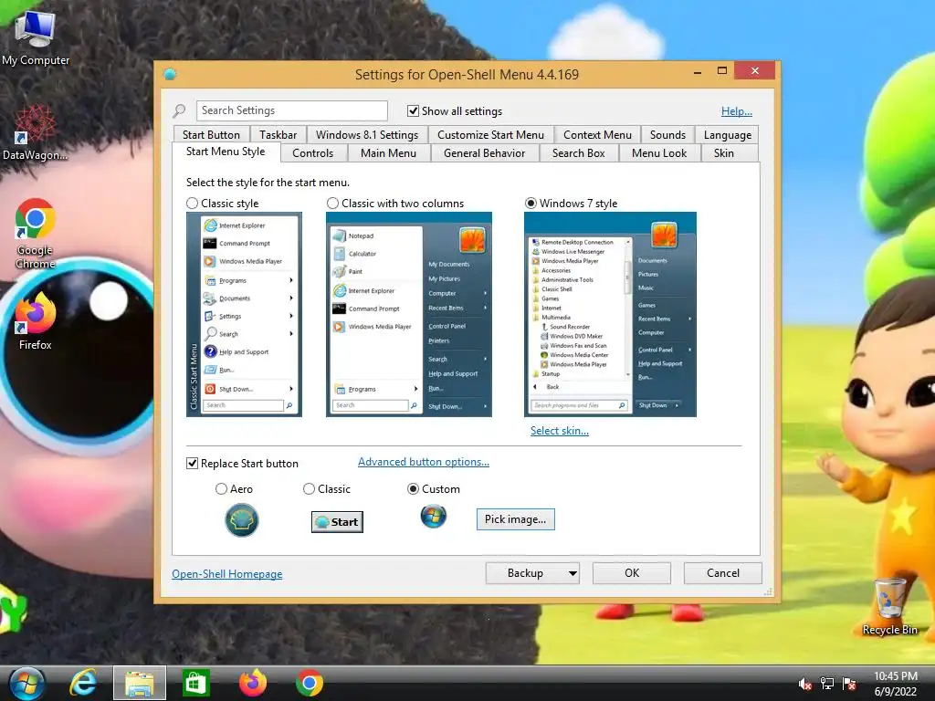Viewport: 935px width, 701px height.
Task: Open the Google Chrome desktop shortcut
Action: pyautogui.click(x=36, y=233)
